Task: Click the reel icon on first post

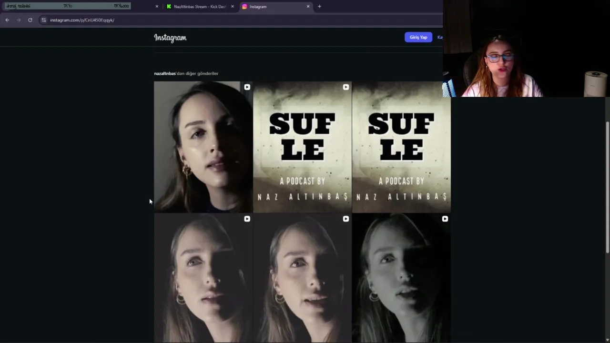Action: coord(247,87)
